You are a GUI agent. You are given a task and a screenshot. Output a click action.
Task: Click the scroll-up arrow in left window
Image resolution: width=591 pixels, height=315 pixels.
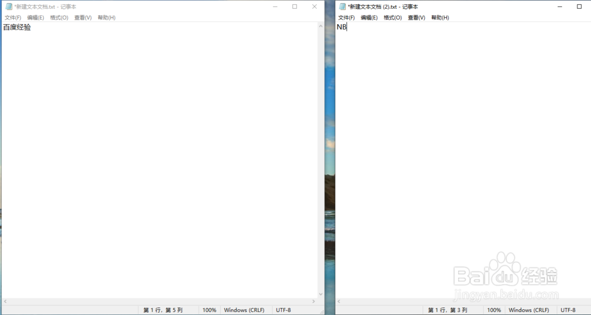(x=321, y=26)
